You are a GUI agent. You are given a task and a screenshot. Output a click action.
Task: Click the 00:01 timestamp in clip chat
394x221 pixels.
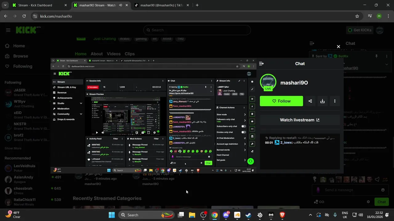[269, 142]
